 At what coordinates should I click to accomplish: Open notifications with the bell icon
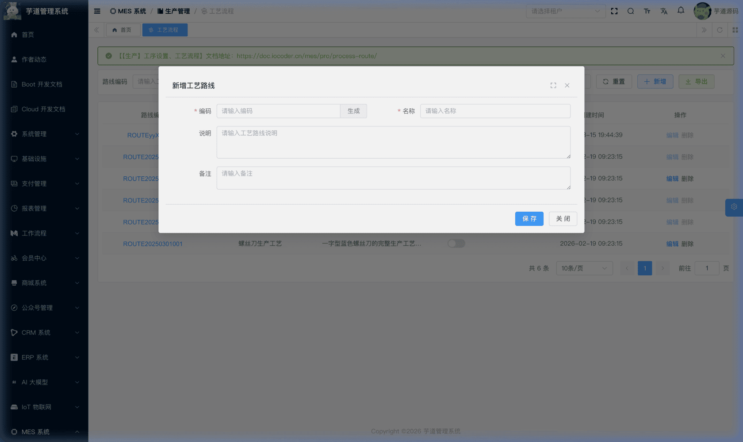(x=680, y=11)
